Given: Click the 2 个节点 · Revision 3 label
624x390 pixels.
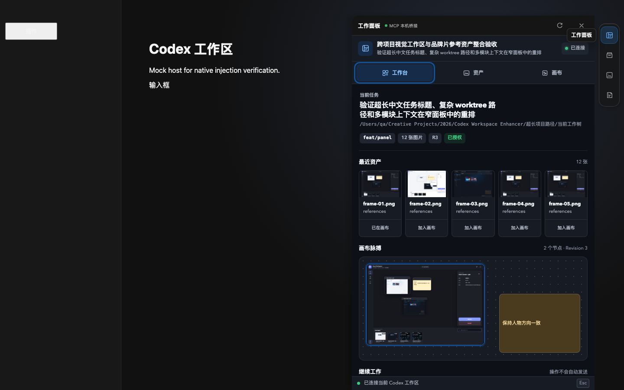Looking at the screenshot, I should pos(565,248).
